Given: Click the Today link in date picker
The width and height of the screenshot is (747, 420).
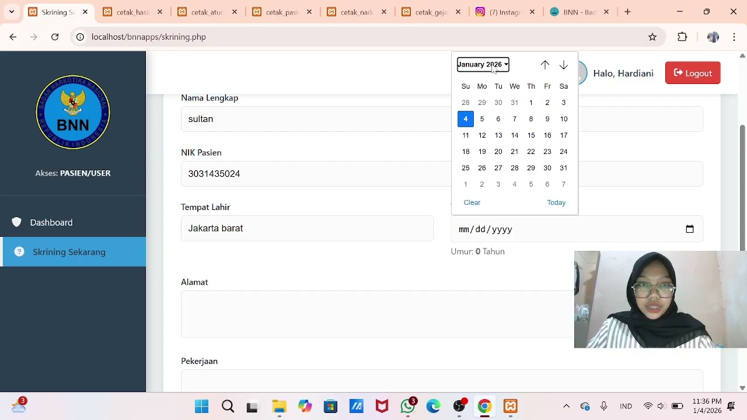Looking at the screenshot, I should [x=556, y=202].
